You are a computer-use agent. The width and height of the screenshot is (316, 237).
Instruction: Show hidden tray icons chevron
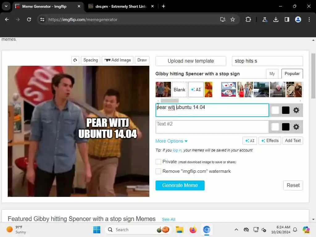pyautogui.click(x=236, y=230)
